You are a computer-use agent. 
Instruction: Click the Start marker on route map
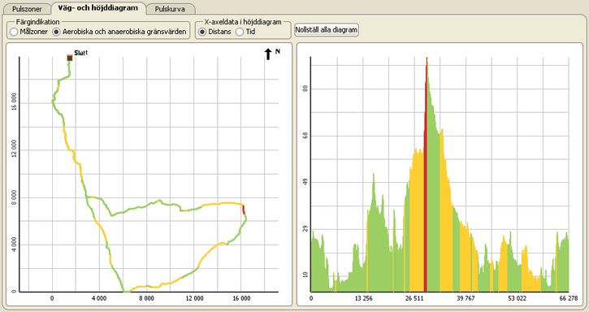(70, 58)
